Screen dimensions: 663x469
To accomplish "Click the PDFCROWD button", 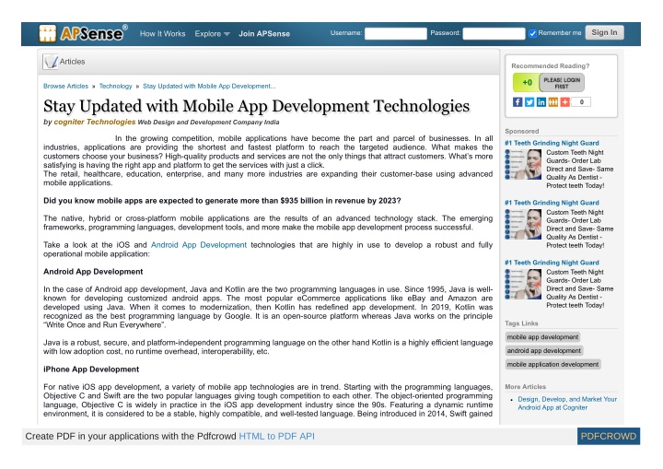I will [x=608, y=437].
